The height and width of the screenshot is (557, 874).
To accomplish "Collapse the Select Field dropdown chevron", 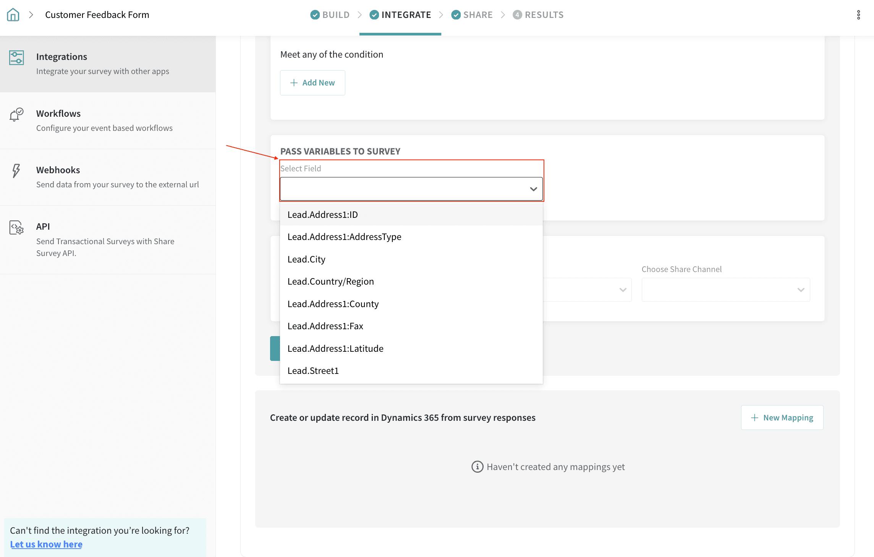I will pos(533,189).
